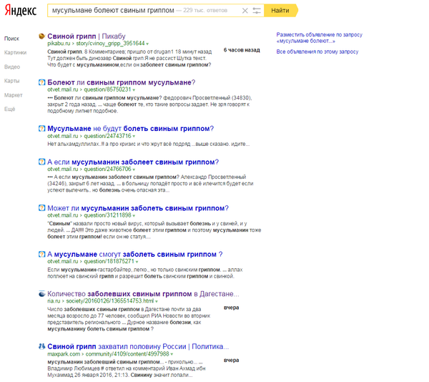Expand green arrow after pikabu.ru URL
Viewport: 429px width, 382px height.
pos(148,44)
